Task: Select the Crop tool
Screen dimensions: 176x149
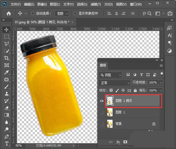Action: (7, 58)
